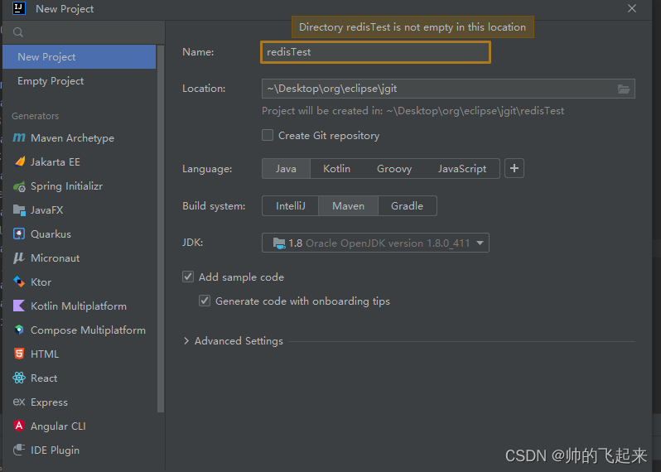Click the HTML5 shield icon

pyautogui.click(x=19, y=354)
